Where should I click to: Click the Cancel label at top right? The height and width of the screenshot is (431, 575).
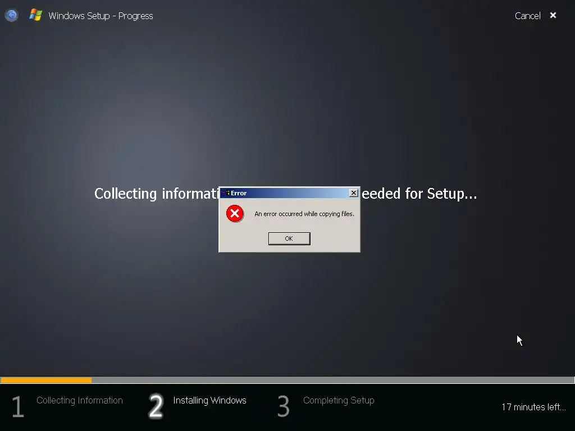click(527, 16)
